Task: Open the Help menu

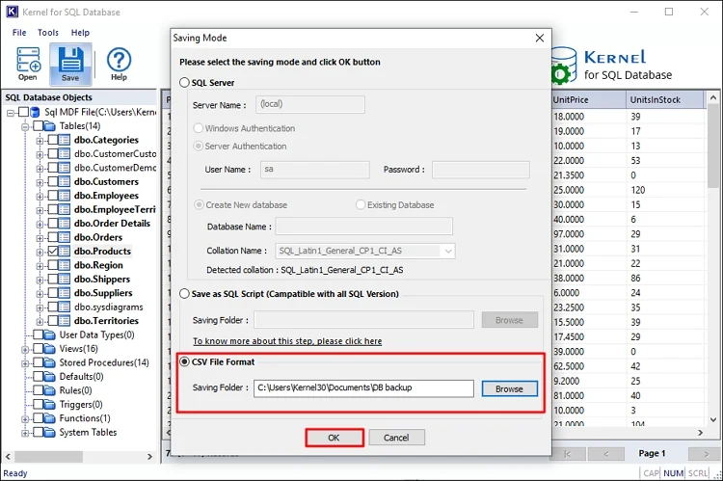Action: click(x=80, y=32)
